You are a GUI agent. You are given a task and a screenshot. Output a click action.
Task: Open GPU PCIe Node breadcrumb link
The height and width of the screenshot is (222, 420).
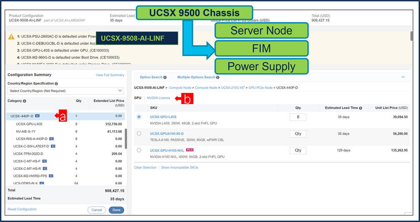[x=261, y=87]
